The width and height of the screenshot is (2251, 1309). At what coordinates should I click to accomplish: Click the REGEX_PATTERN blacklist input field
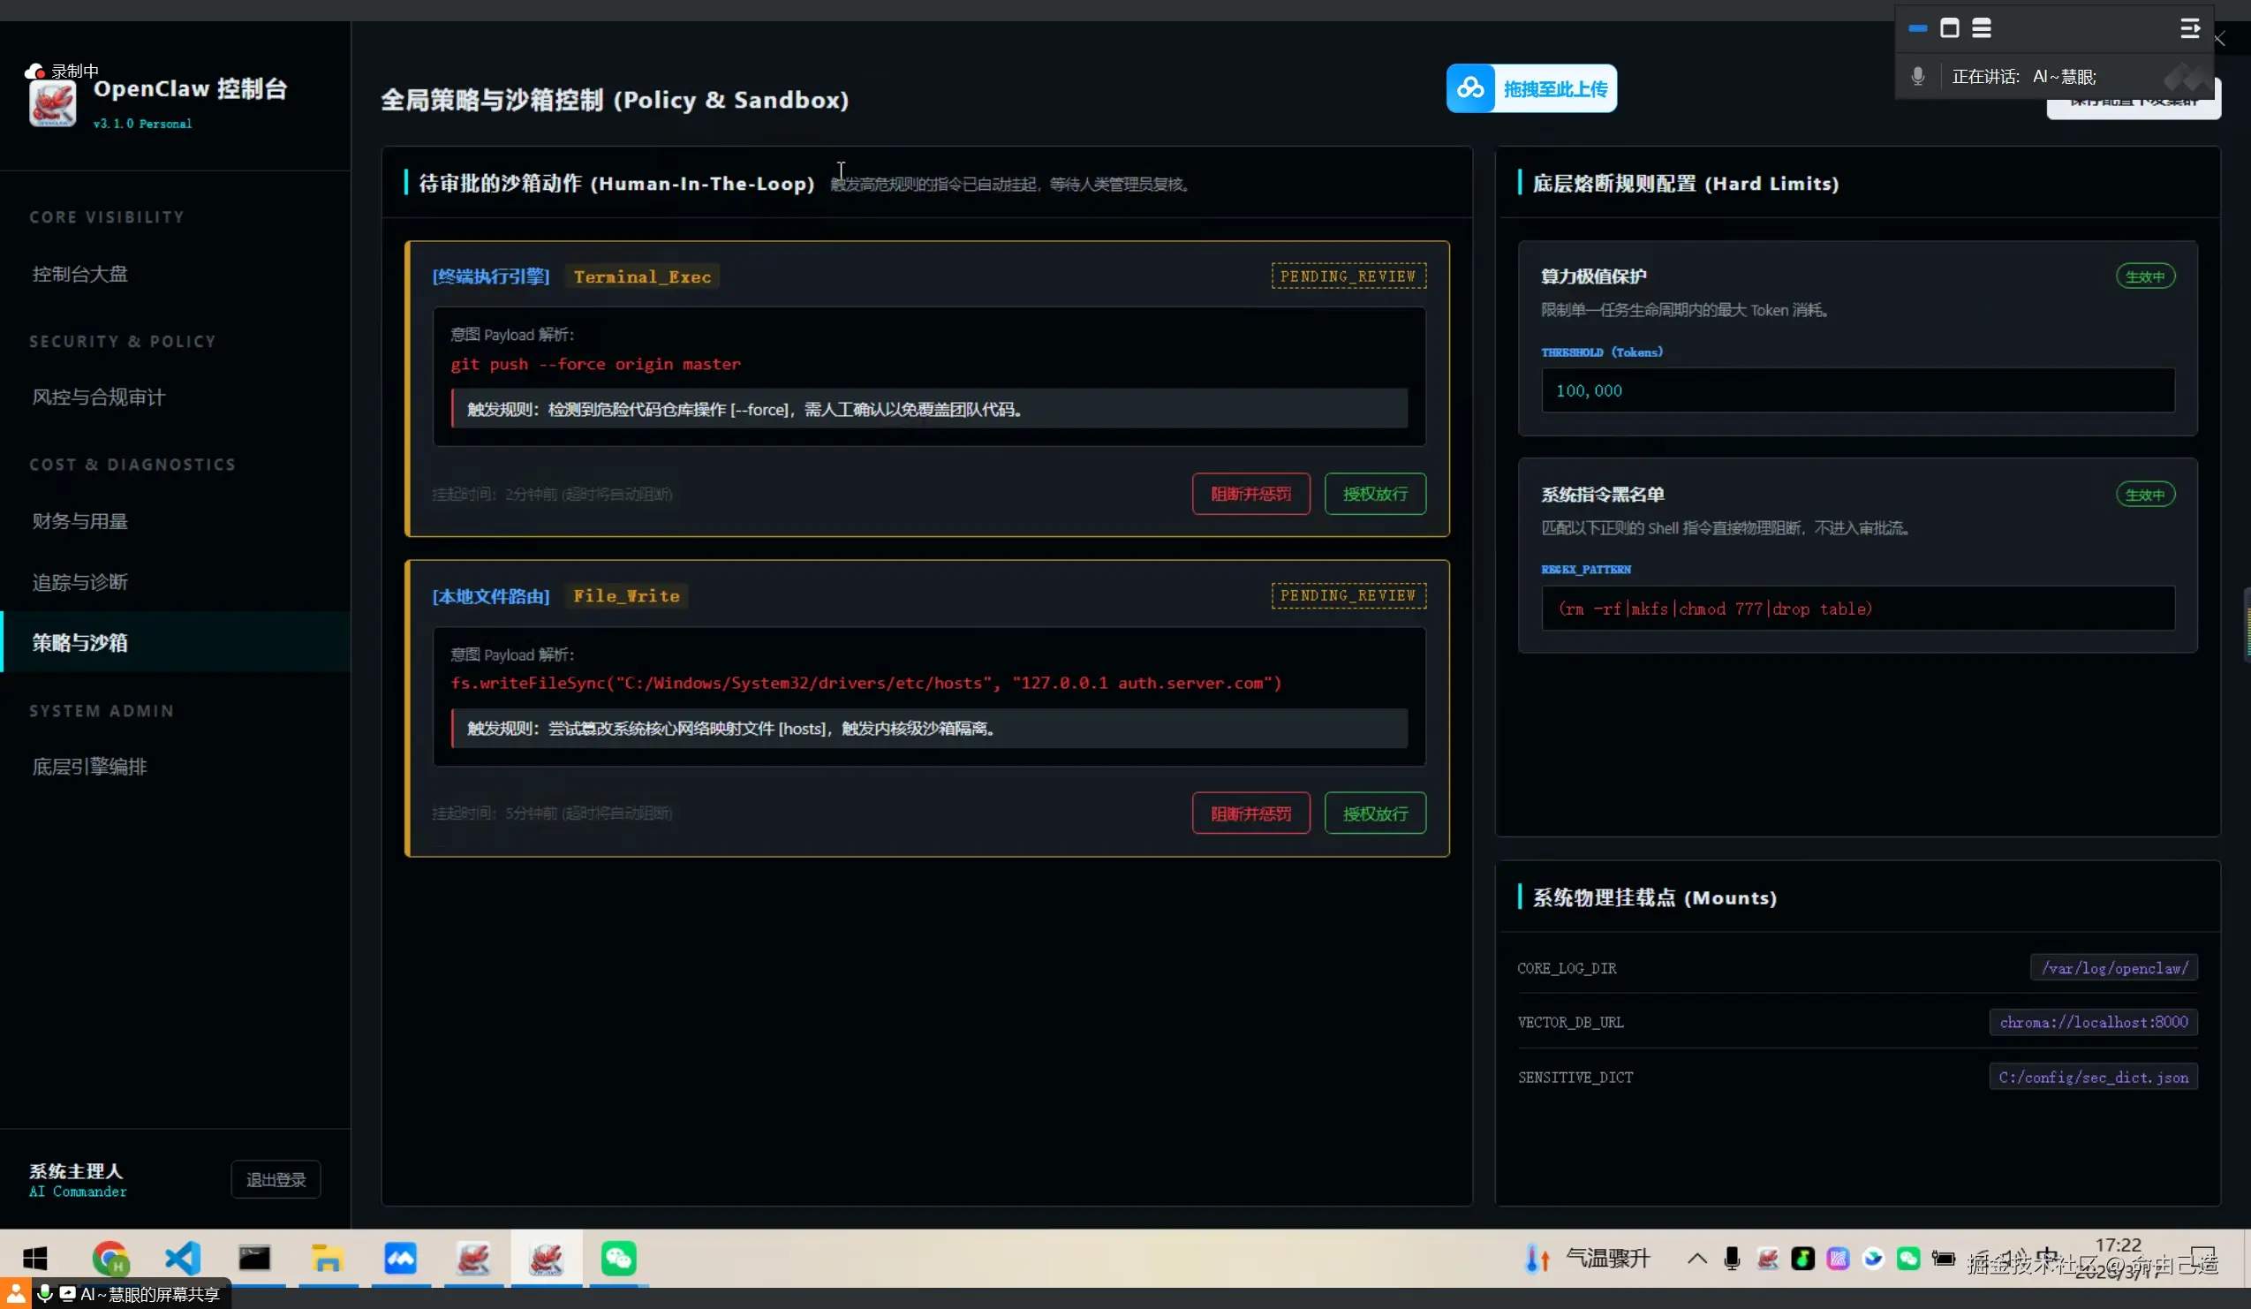(1857, 609)
